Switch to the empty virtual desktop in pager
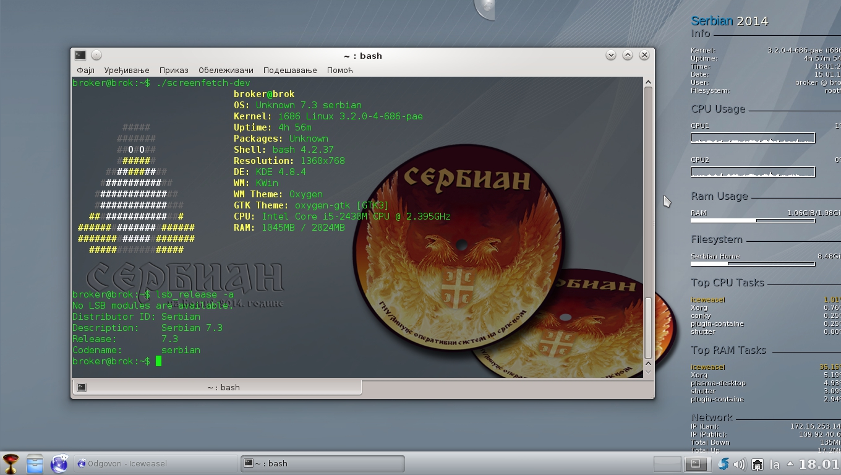This screenshot has height=475, width=841. coord(667,464)
